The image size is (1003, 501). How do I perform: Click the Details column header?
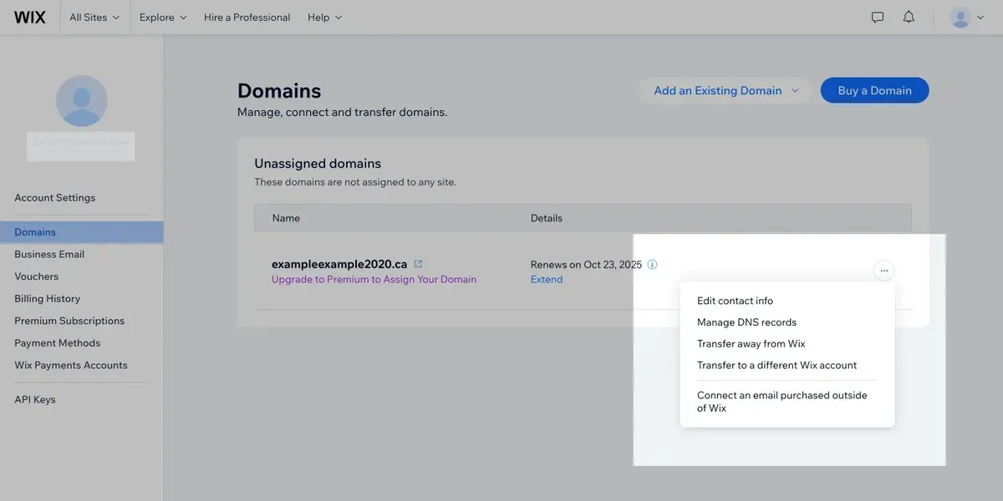click(x=547, y=218)
